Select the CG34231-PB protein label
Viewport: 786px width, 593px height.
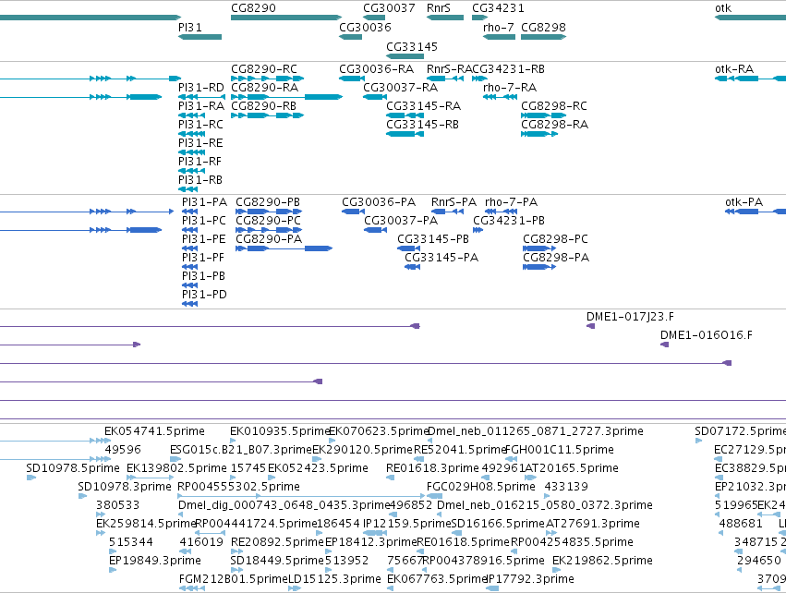tap(509, 221)
